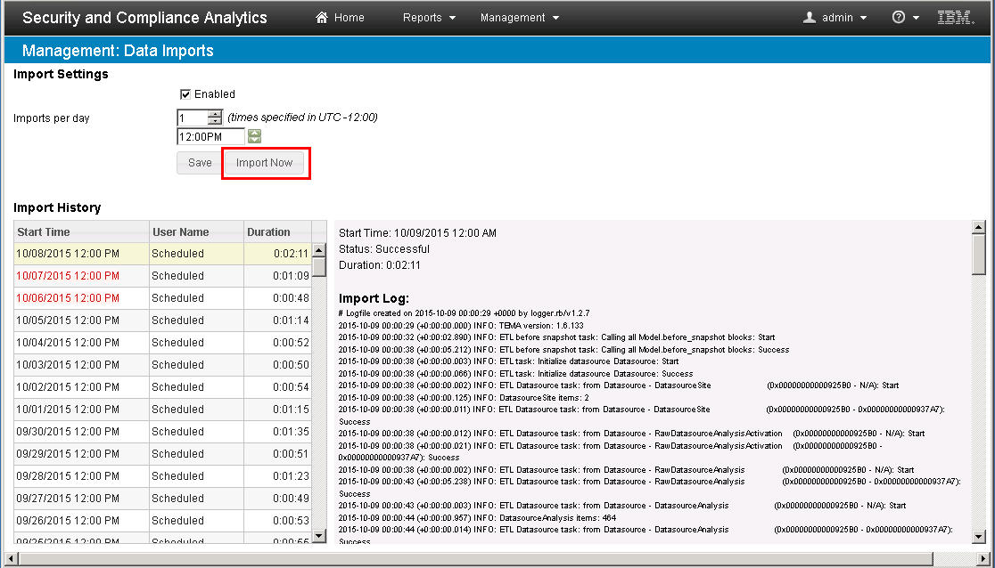995x568 pixels.
Task: Open the Management dropdown menu
Action: pos(519,18)
